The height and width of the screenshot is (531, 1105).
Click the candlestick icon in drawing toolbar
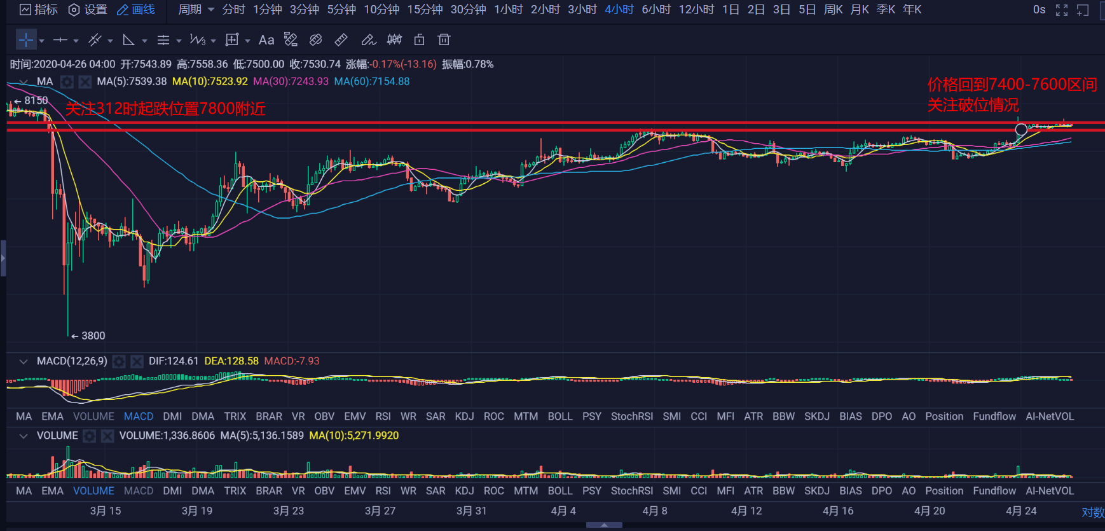pos(394,39)
